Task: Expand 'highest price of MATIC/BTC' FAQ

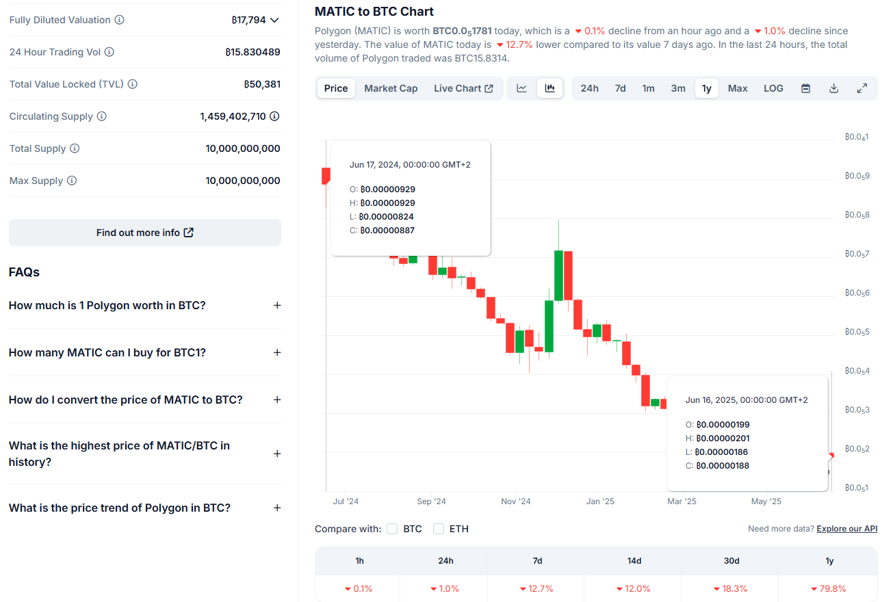Action: coord(277,454)
